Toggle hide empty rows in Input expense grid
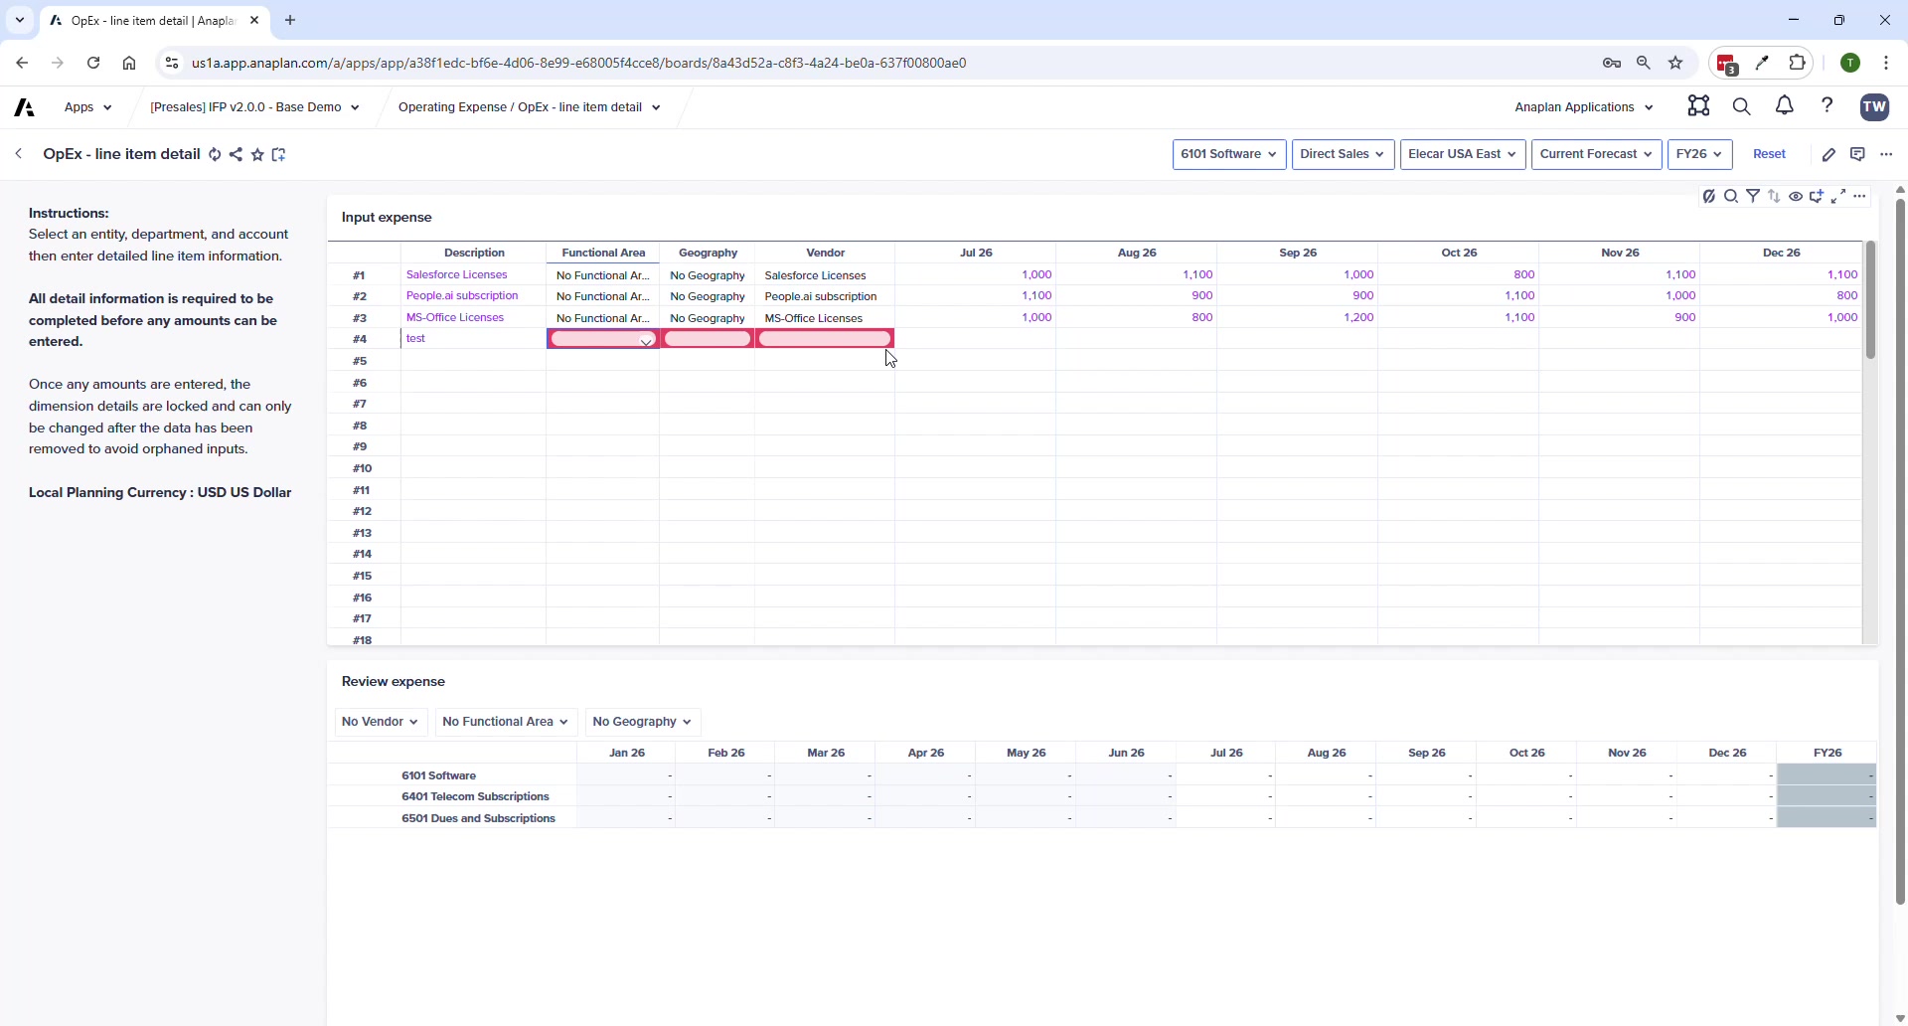Image resolution: width=1908 pixels, height=1026 pixels. coord(1709,196)
